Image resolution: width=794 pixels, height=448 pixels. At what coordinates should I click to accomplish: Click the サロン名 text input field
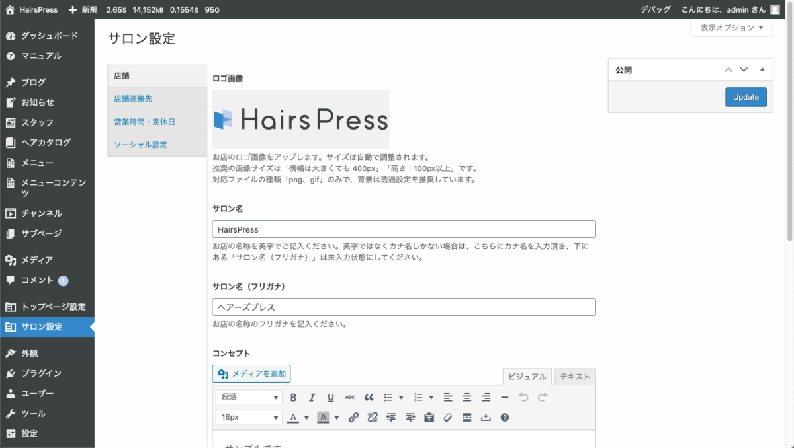tap(404, 229)
